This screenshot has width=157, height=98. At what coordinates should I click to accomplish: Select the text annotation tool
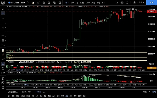(3, 19)
